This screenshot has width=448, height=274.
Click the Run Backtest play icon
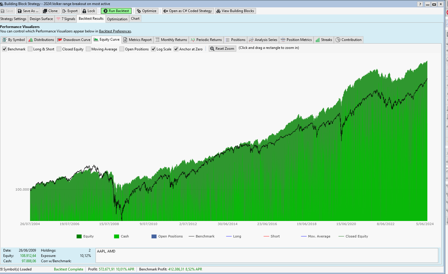[105, 11]
